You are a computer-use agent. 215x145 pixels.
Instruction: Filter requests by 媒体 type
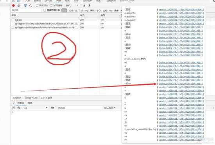92,10
